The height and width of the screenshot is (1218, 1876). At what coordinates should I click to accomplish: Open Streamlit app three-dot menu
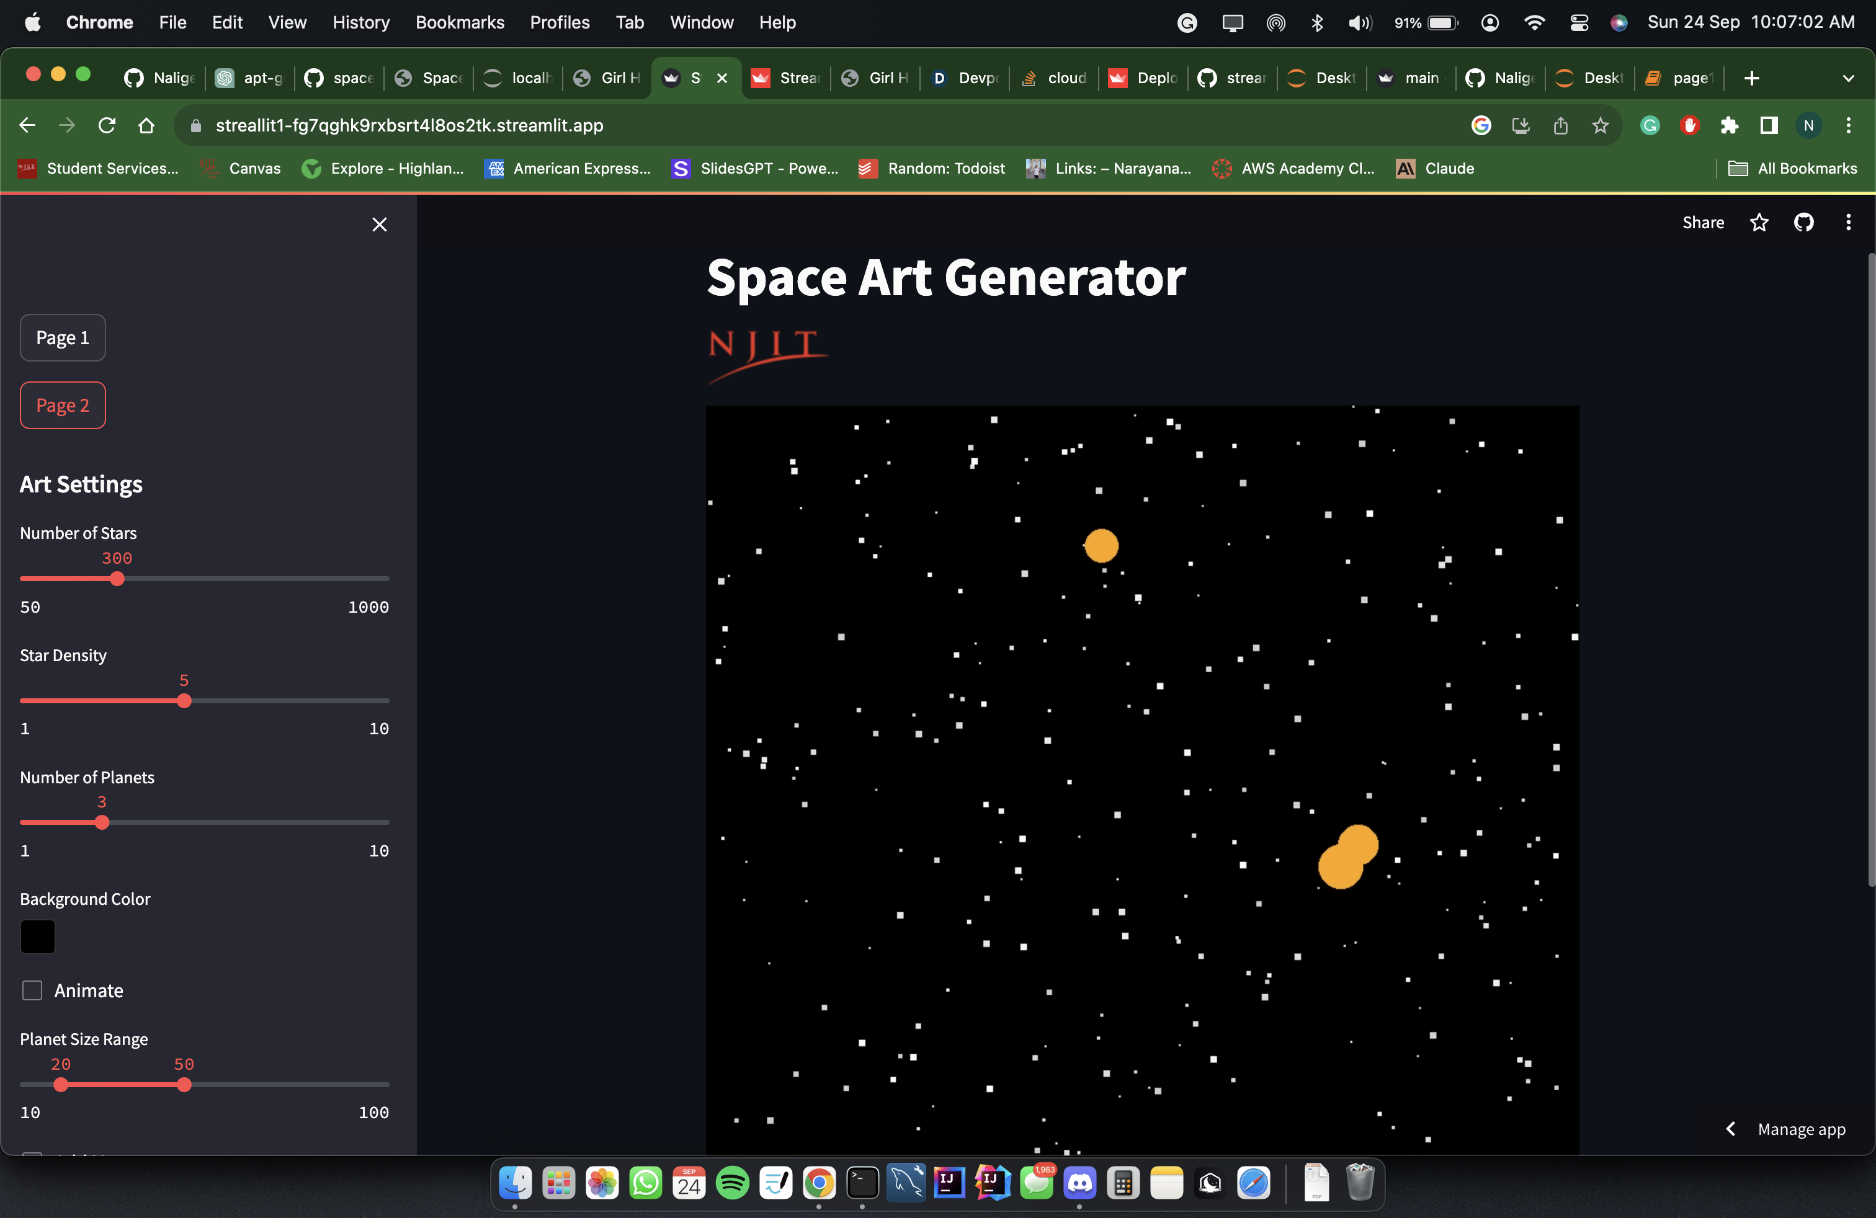click(x=1847, y=223)
